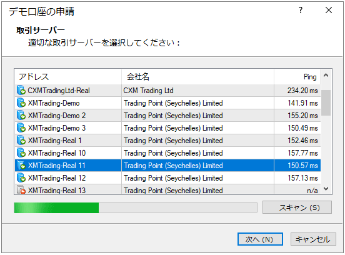Select the XMTrading-Real 12 server address

click(x=56, y=178)
